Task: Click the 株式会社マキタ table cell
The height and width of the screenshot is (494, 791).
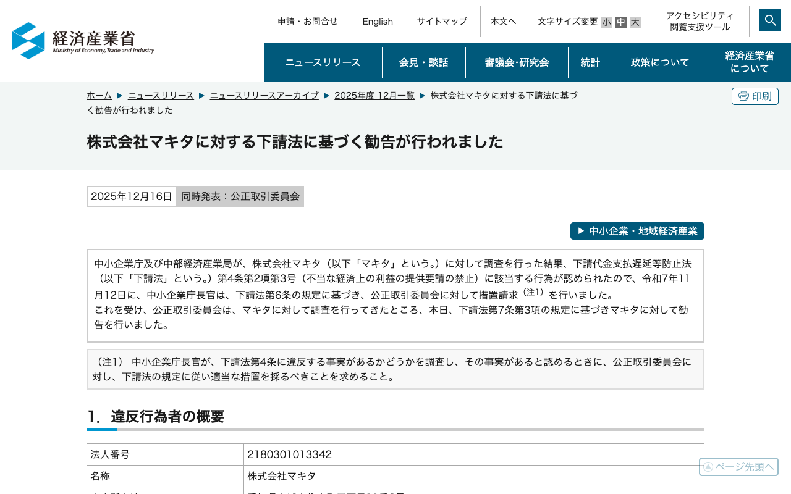Action: point(474,477)
